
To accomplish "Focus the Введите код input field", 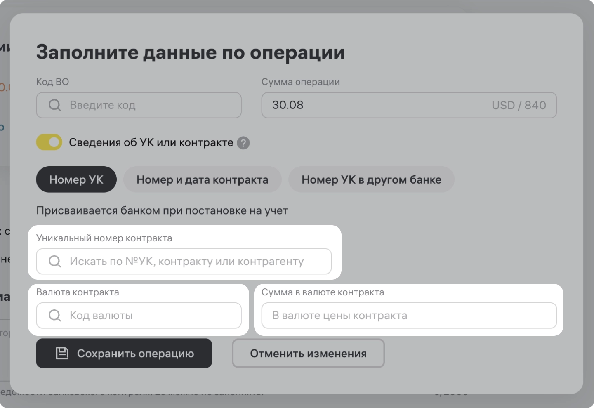I will (x=139, y=105).
